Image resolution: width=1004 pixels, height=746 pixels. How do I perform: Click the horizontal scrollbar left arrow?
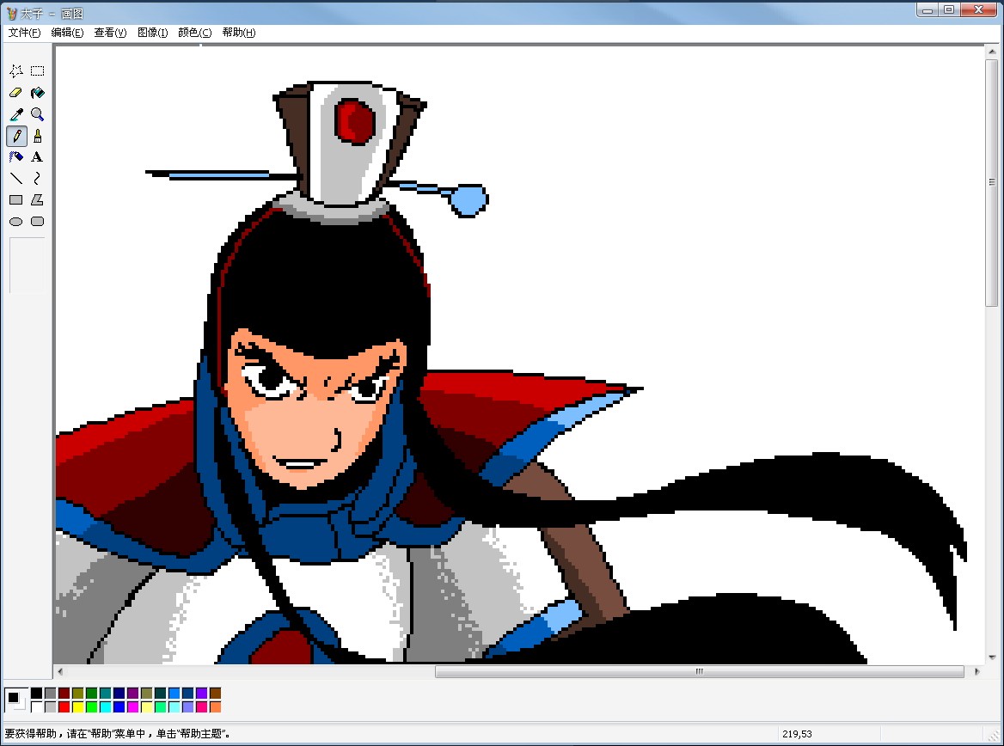(60, 671)
